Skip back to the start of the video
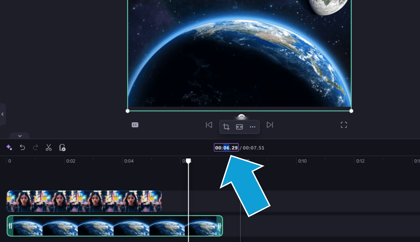This screenshot has height=242, width=420. (209, 125)
